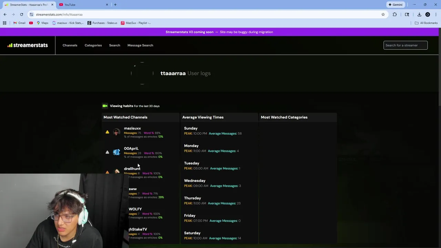Image resolution: width=441 pixels, height=248 pixels.
Task: Click the mazisuxx avatar thumbnail
Action: pos(116,132)
